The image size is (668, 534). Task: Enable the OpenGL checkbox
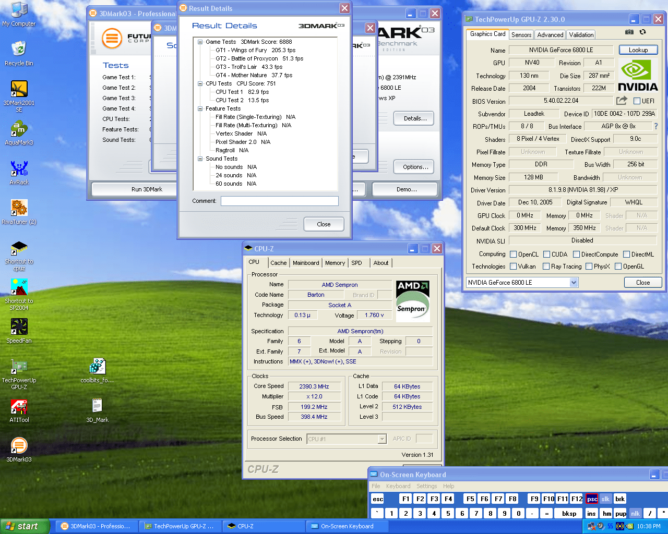(x=618, y=266)
